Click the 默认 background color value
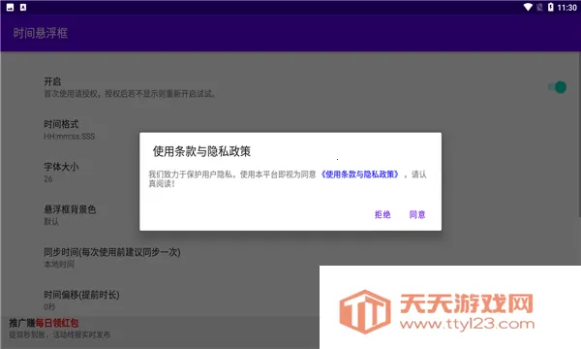581x349 pixels. click(51, 222)
